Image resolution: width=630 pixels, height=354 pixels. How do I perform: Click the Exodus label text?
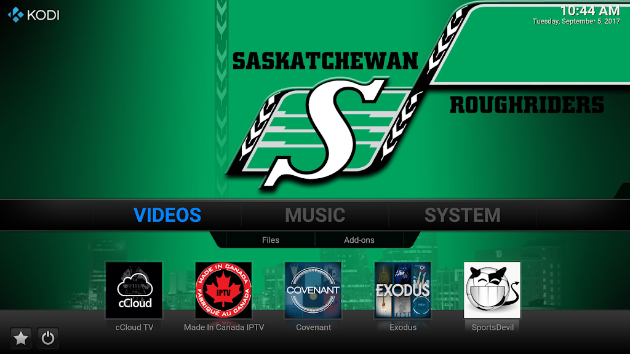click(403, 328)
